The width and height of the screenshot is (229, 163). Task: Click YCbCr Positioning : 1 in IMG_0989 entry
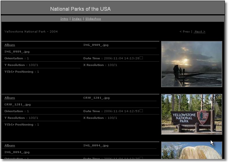tap(22, 72)
